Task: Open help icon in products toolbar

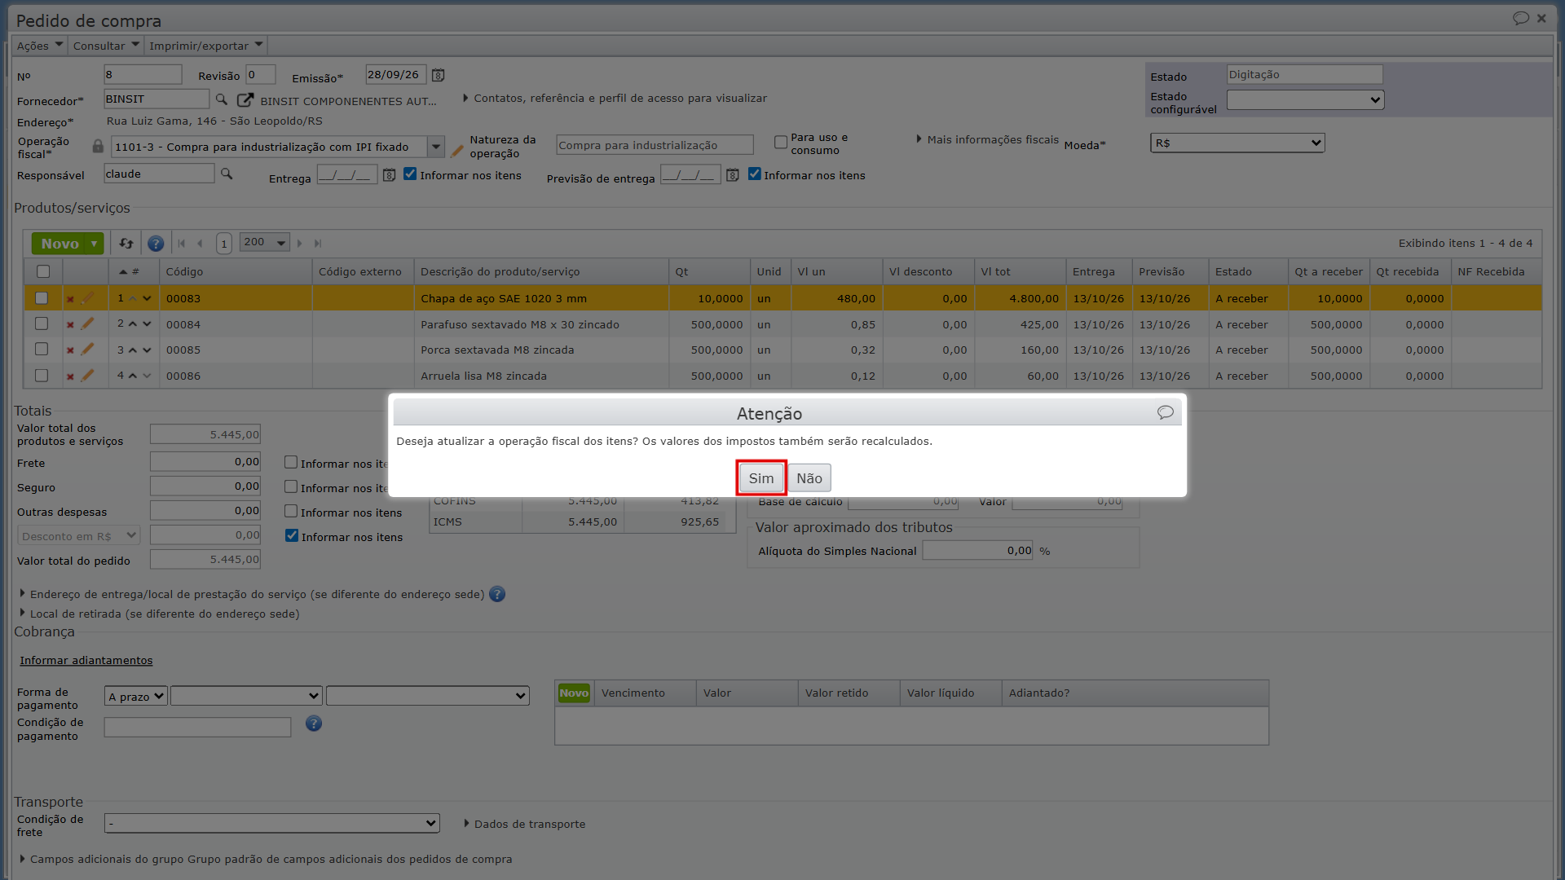Action: (156, 244)
